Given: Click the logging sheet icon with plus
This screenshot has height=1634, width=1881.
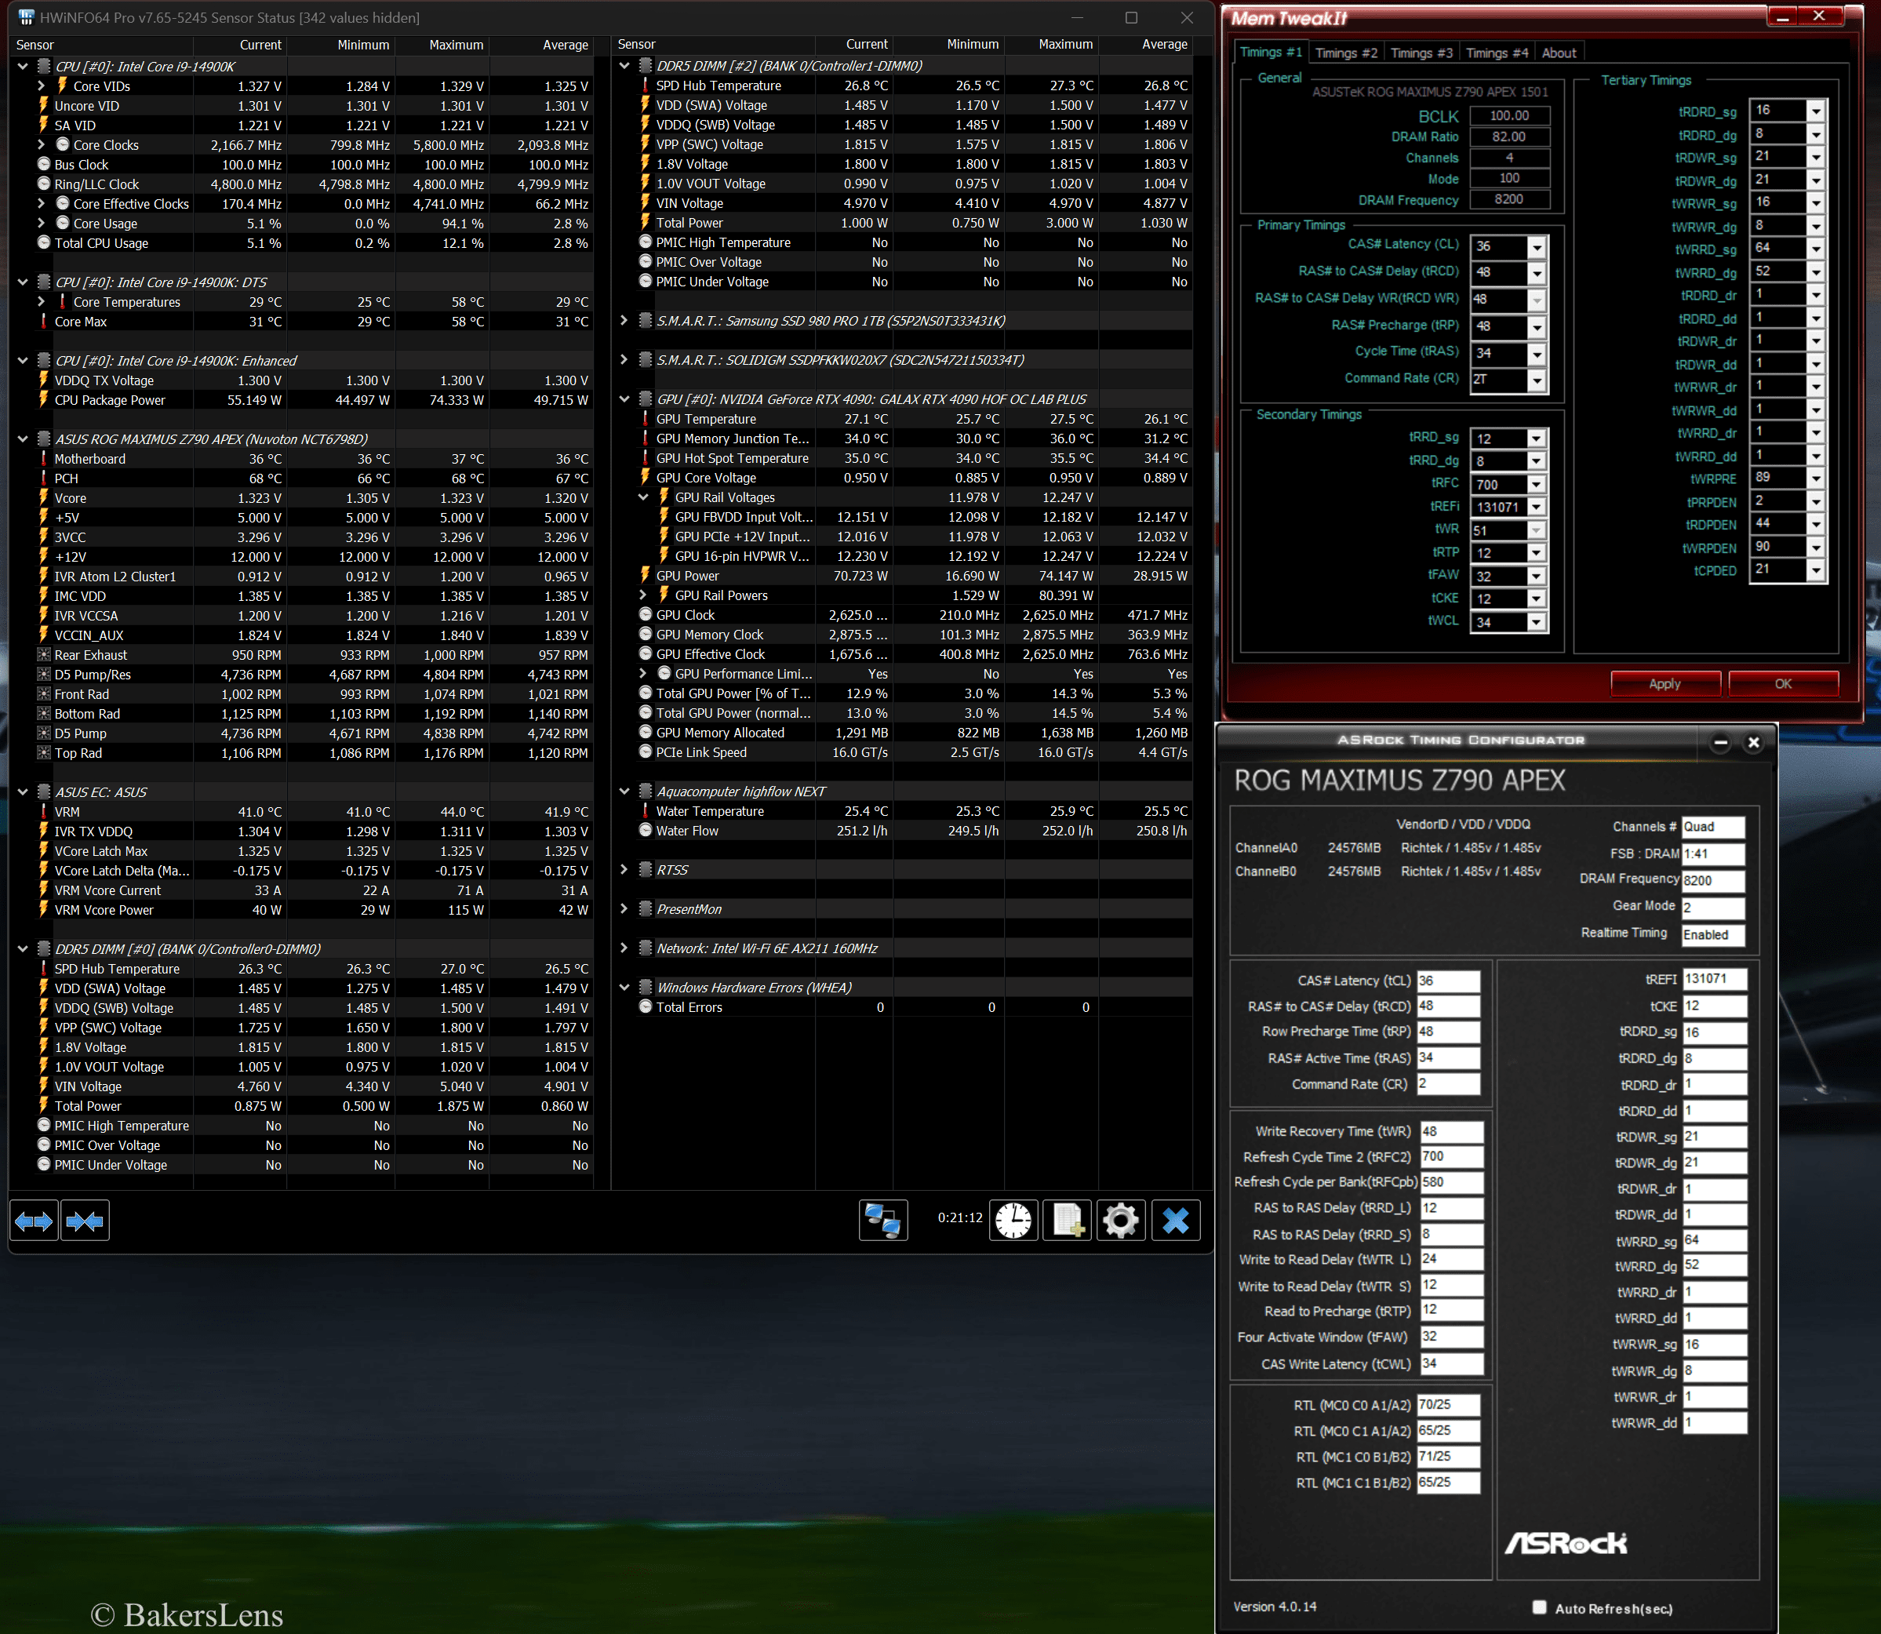Looking at the screenshot, I should 1067,1220.
